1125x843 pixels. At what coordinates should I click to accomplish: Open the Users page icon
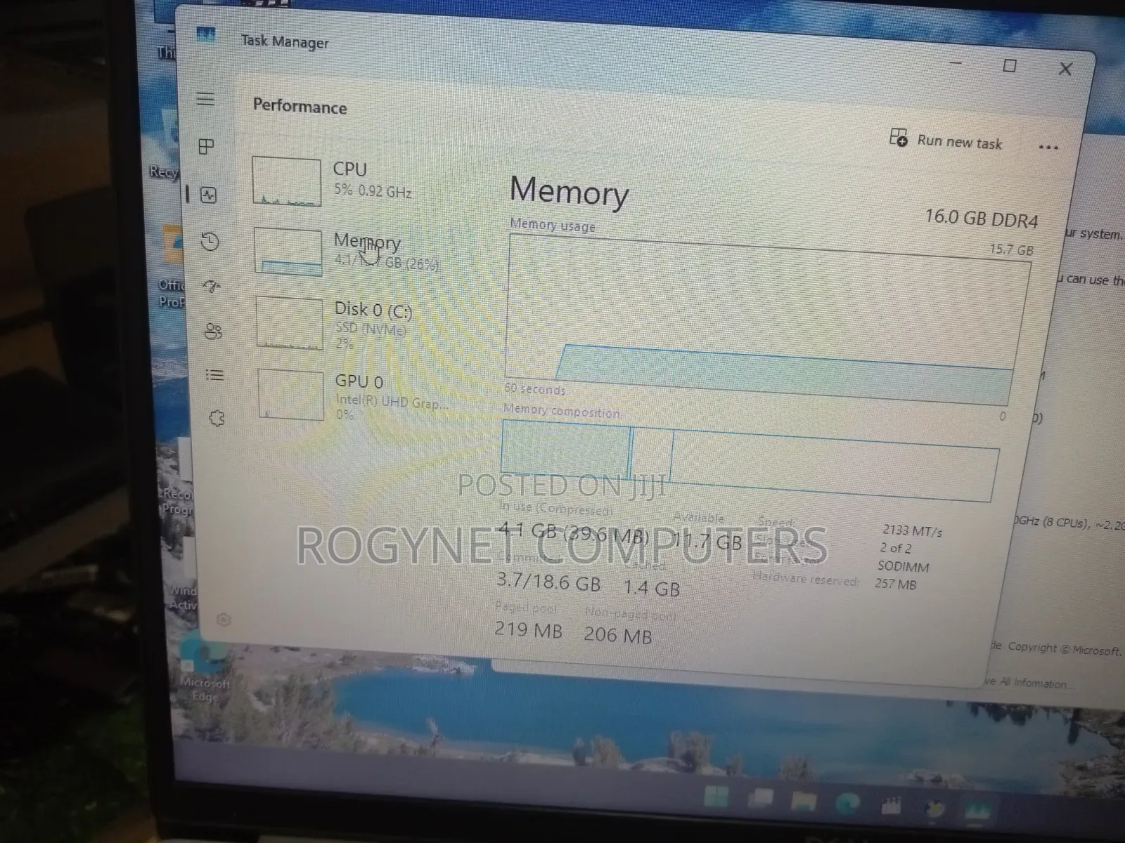pyautogui.click(x=213, y=331)
